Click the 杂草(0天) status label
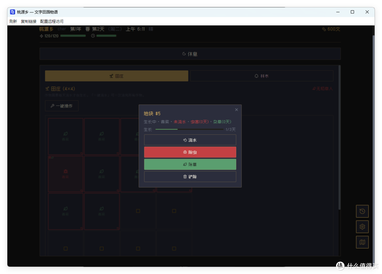 (x=222, y=122)
